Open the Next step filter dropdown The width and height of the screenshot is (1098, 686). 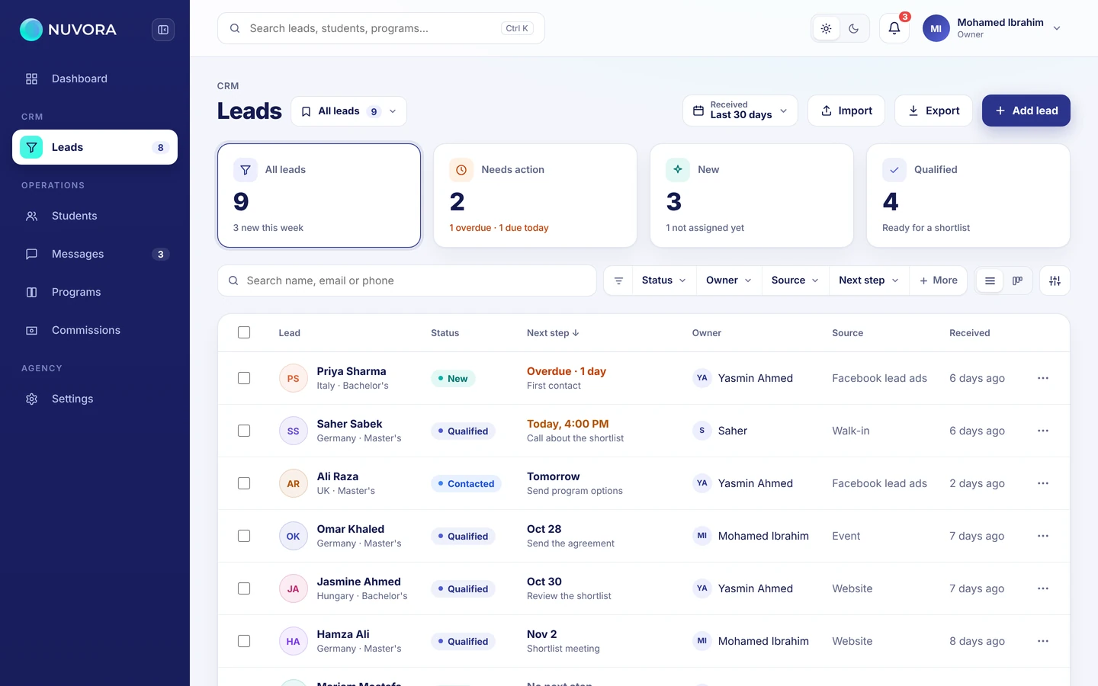pyautogui.click(x=868, y=280)
